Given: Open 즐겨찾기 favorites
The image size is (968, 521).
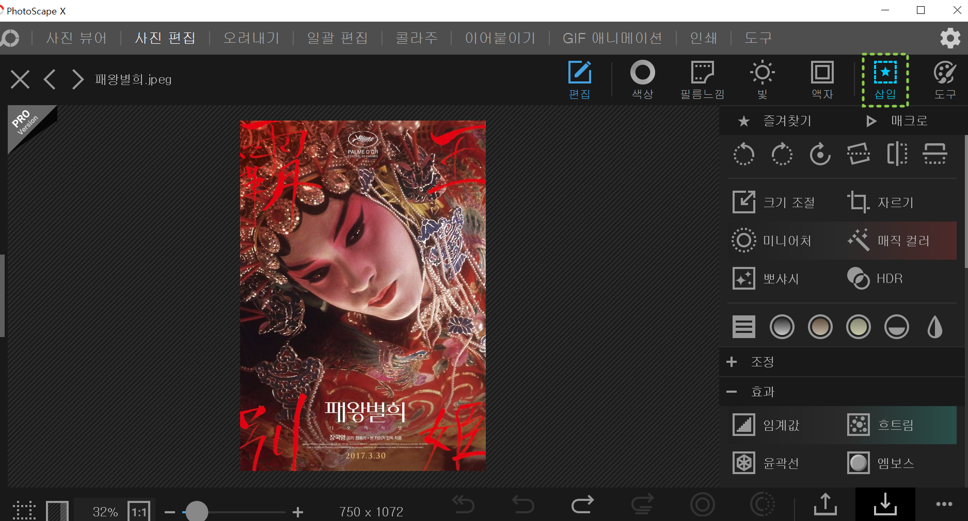Looking at the screenshot, I should point(774,121).
